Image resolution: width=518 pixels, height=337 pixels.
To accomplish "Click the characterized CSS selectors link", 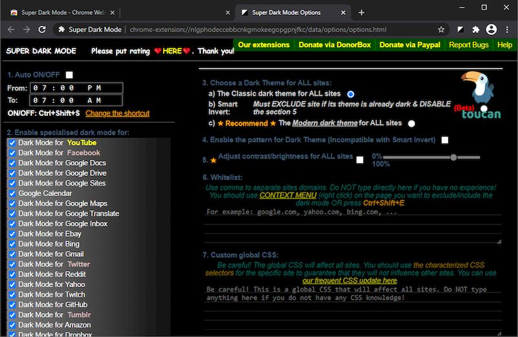I will point(345,269).
